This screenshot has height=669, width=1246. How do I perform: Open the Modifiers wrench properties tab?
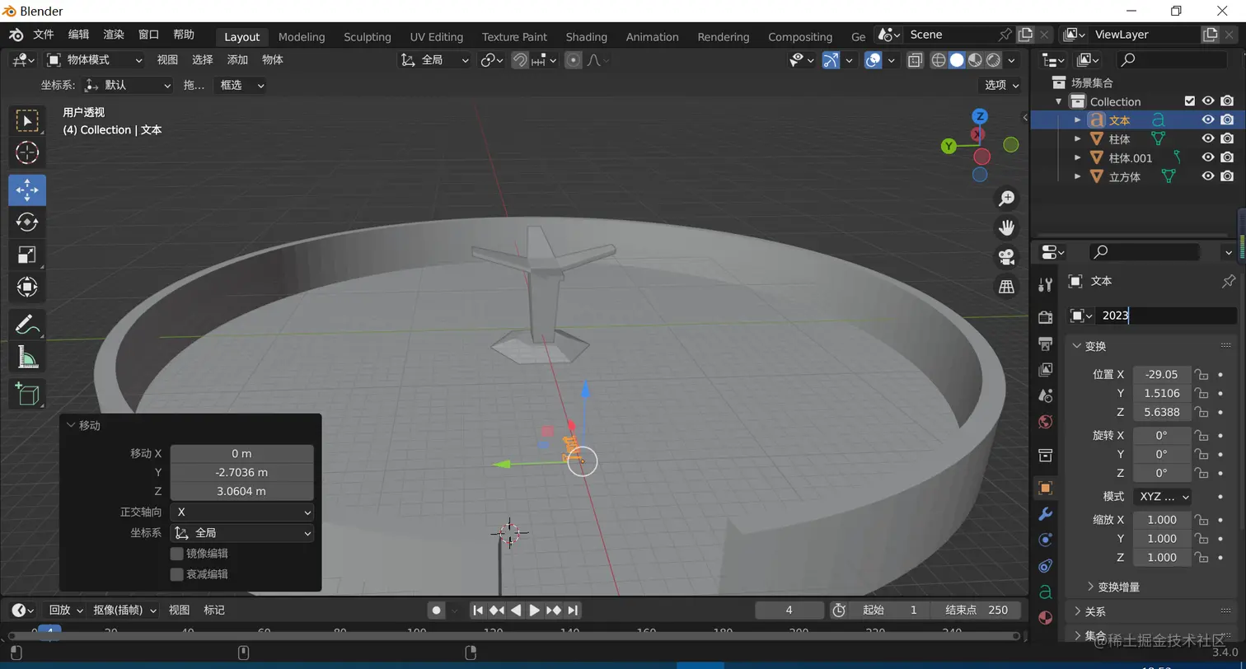pyautogui.click(x=1045, y=514)
